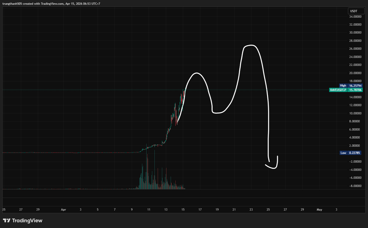
Task: Click date 15 on the time axis
Action: pyautogui.click(x=183, y=210)
